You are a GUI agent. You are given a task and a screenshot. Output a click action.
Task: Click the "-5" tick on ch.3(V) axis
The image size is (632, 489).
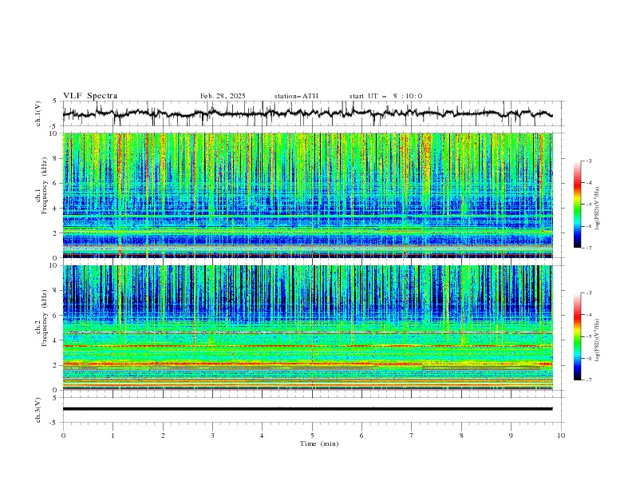coord(53,423)
